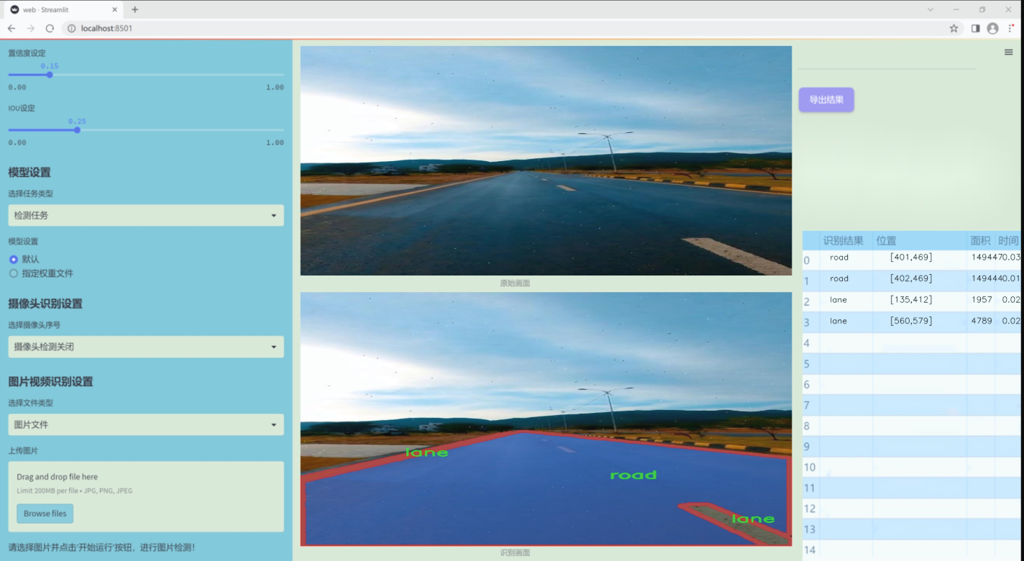Screen dimensions: 1024x561
Task: Adjust the 置信度设定 confidence slider handle
Action: pos(50,74)
